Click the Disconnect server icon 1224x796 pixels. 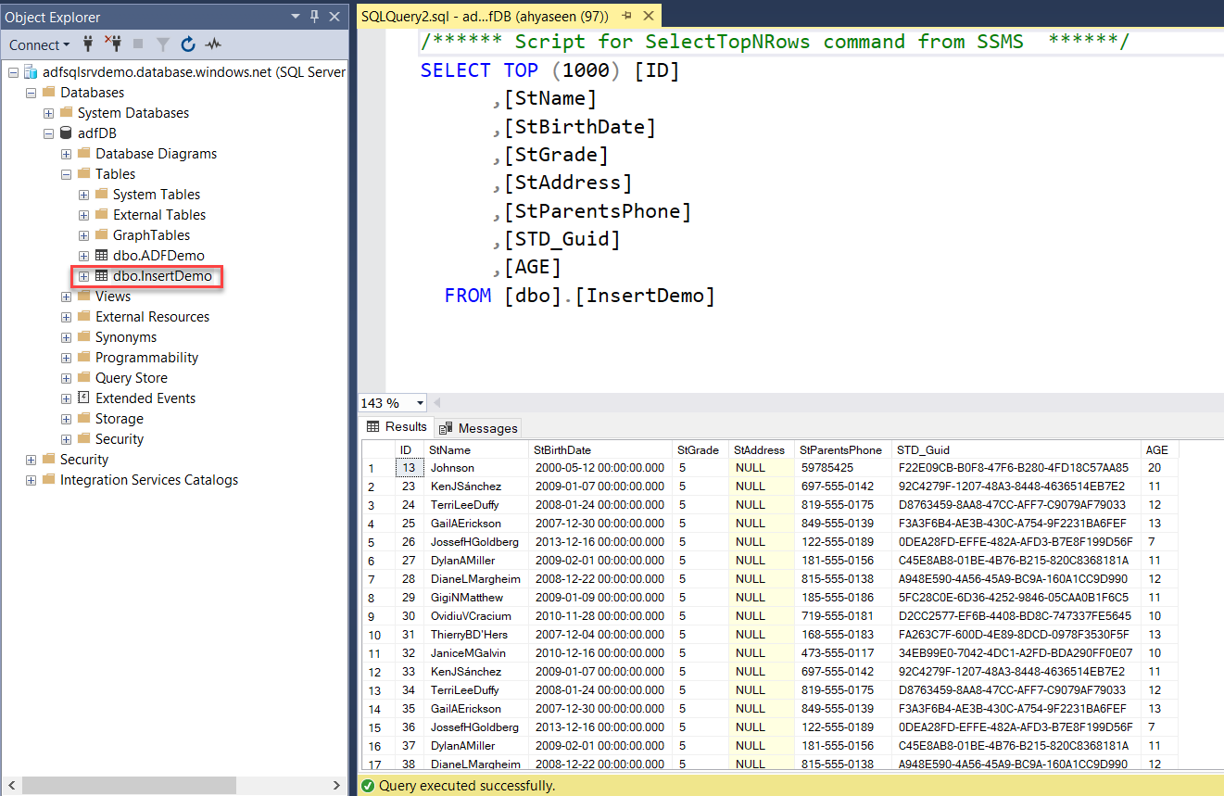[x=113, y=44]
